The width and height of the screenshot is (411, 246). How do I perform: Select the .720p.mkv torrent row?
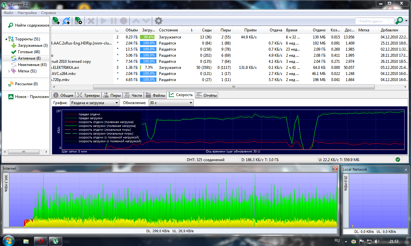click(x=230, y=80)
